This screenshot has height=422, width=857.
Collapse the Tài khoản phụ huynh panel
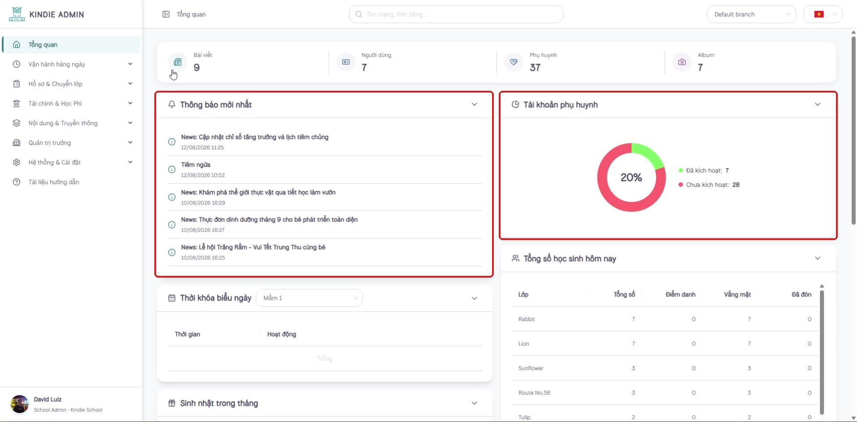818,105
